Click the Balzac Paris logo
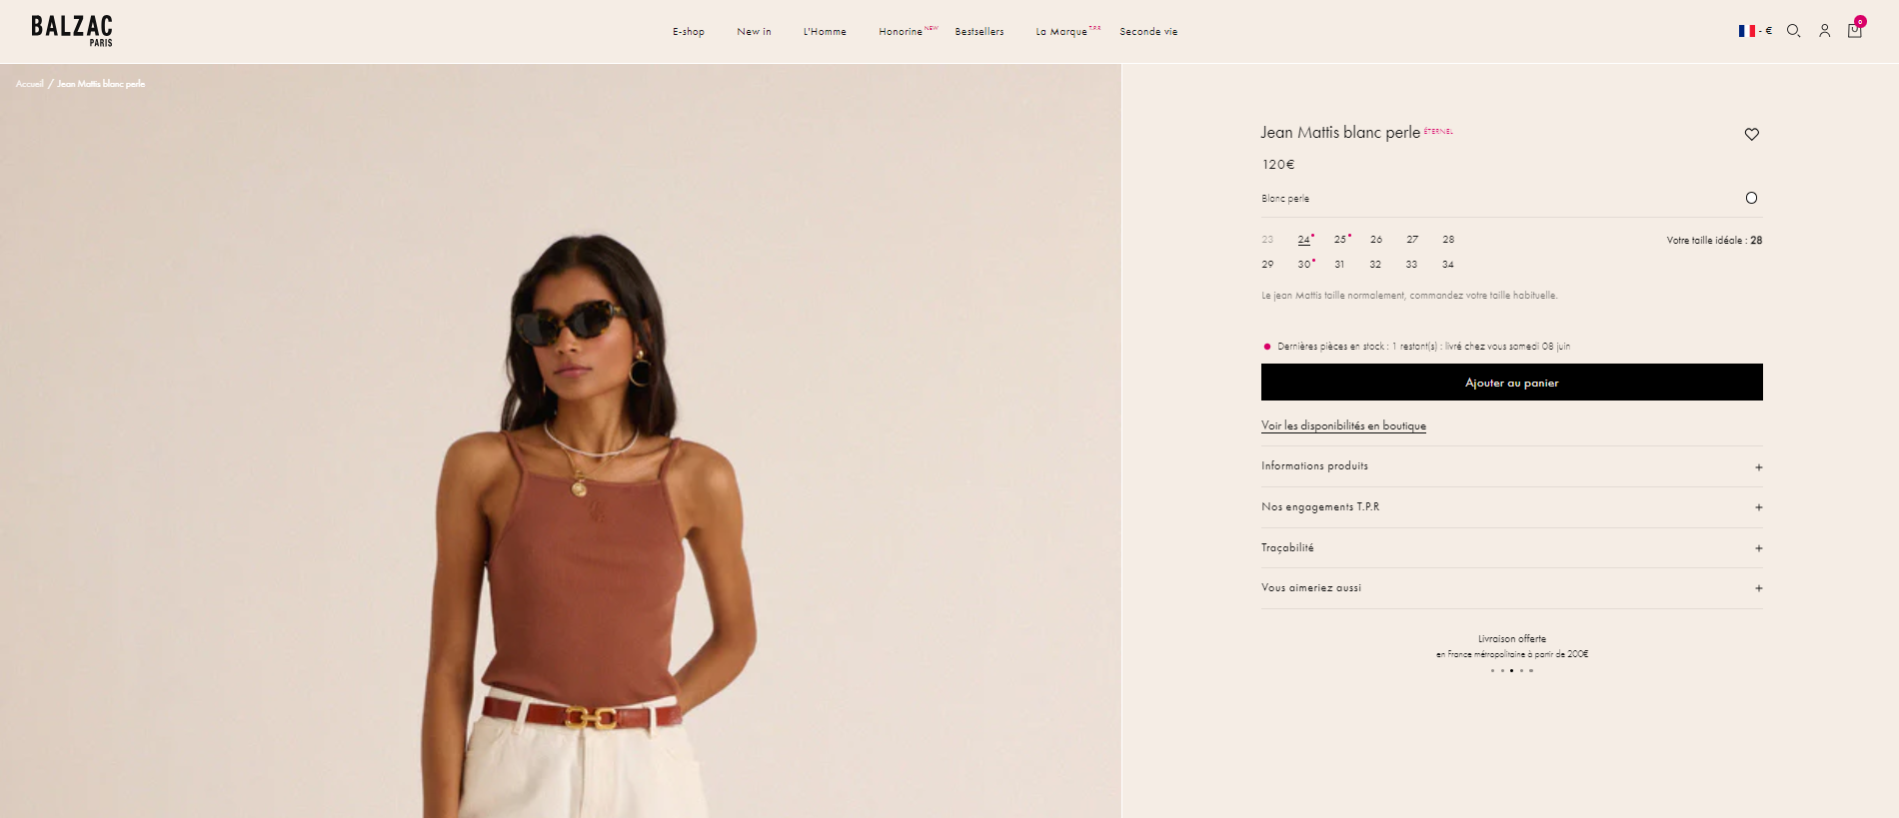This screenshot has height=818, width=1899. point(72,31)
